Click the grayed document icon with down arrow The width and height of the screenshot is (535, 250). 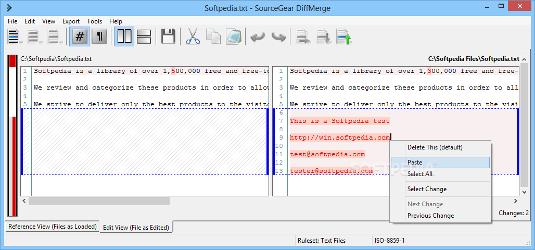pyautogui.click(x=324, y=36)
